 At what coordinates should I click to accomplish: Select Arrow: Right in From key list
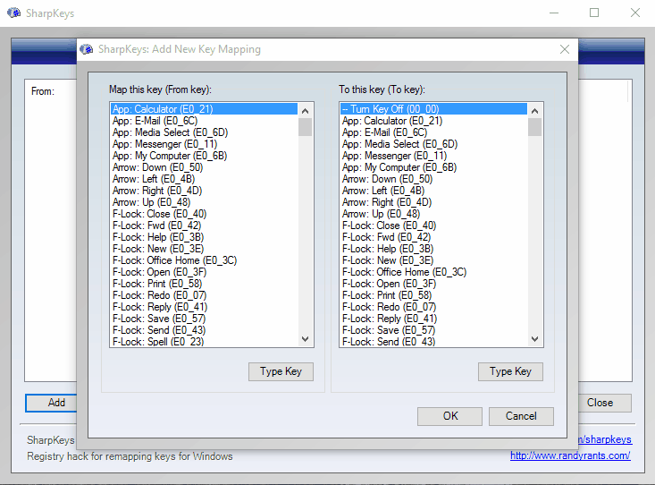[205, 191]
